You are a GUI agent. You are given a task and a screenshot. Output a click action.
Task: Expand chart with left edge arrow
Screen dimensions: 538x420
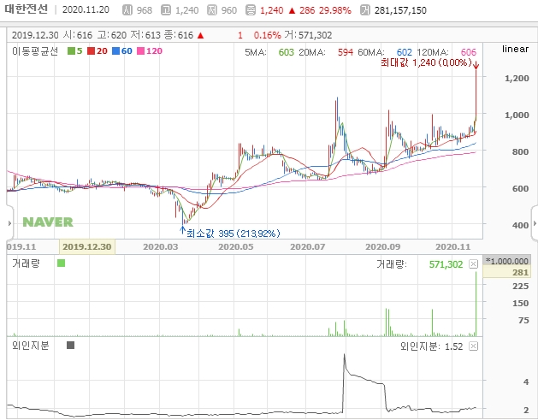tap(9, 223)
